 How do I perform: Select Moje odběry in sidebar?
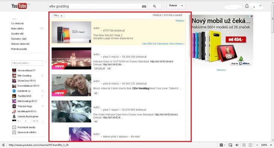(x=18, y=28)
